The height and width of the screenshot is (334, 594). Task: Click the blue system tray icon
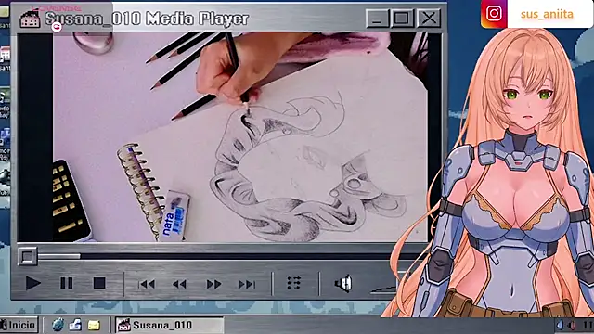click(560, 325)
